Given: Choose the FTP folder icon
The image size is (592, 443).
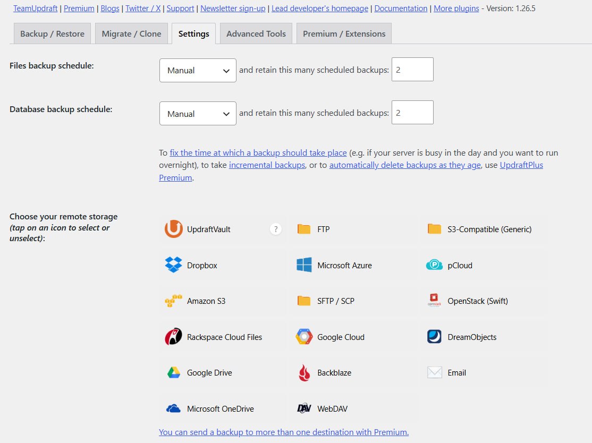Looking at the screenshot, I should (304, 229).
